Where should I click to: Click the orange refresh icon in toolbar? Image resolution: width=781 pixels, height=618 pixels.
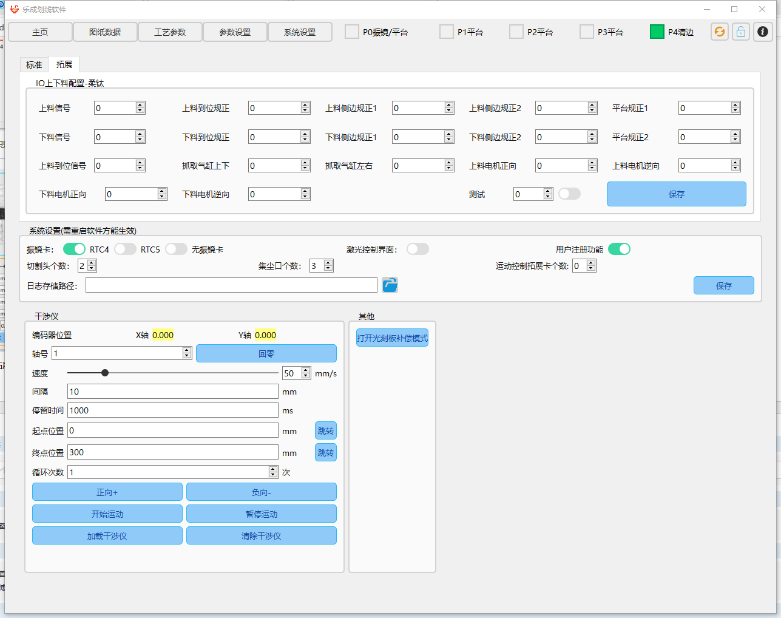[719, 32]
